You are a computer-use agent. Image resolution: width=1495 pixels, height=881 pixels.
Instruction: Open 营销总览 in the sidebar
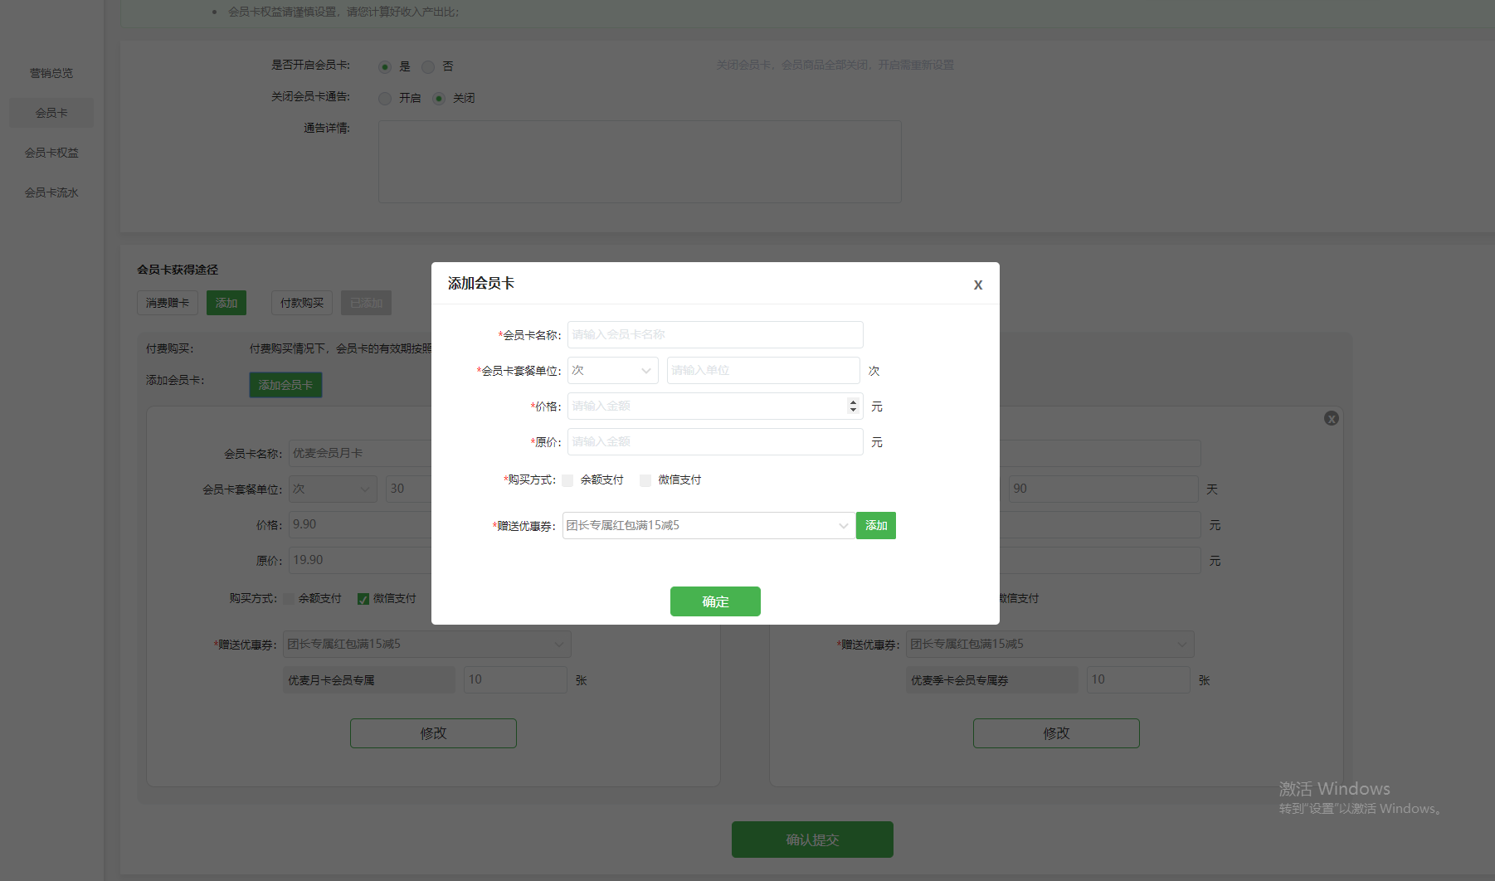[x=51, y=73]
